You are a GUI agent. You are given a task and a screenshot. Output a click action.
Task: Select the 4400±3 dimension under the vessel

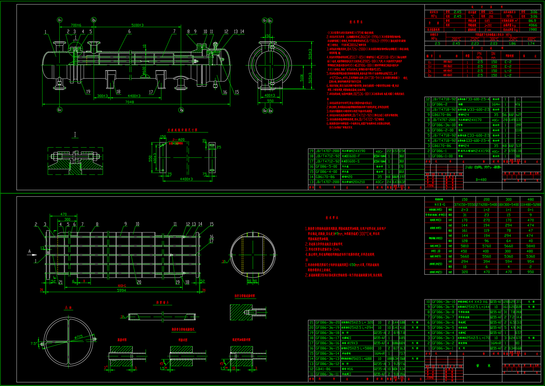[134, 96]
